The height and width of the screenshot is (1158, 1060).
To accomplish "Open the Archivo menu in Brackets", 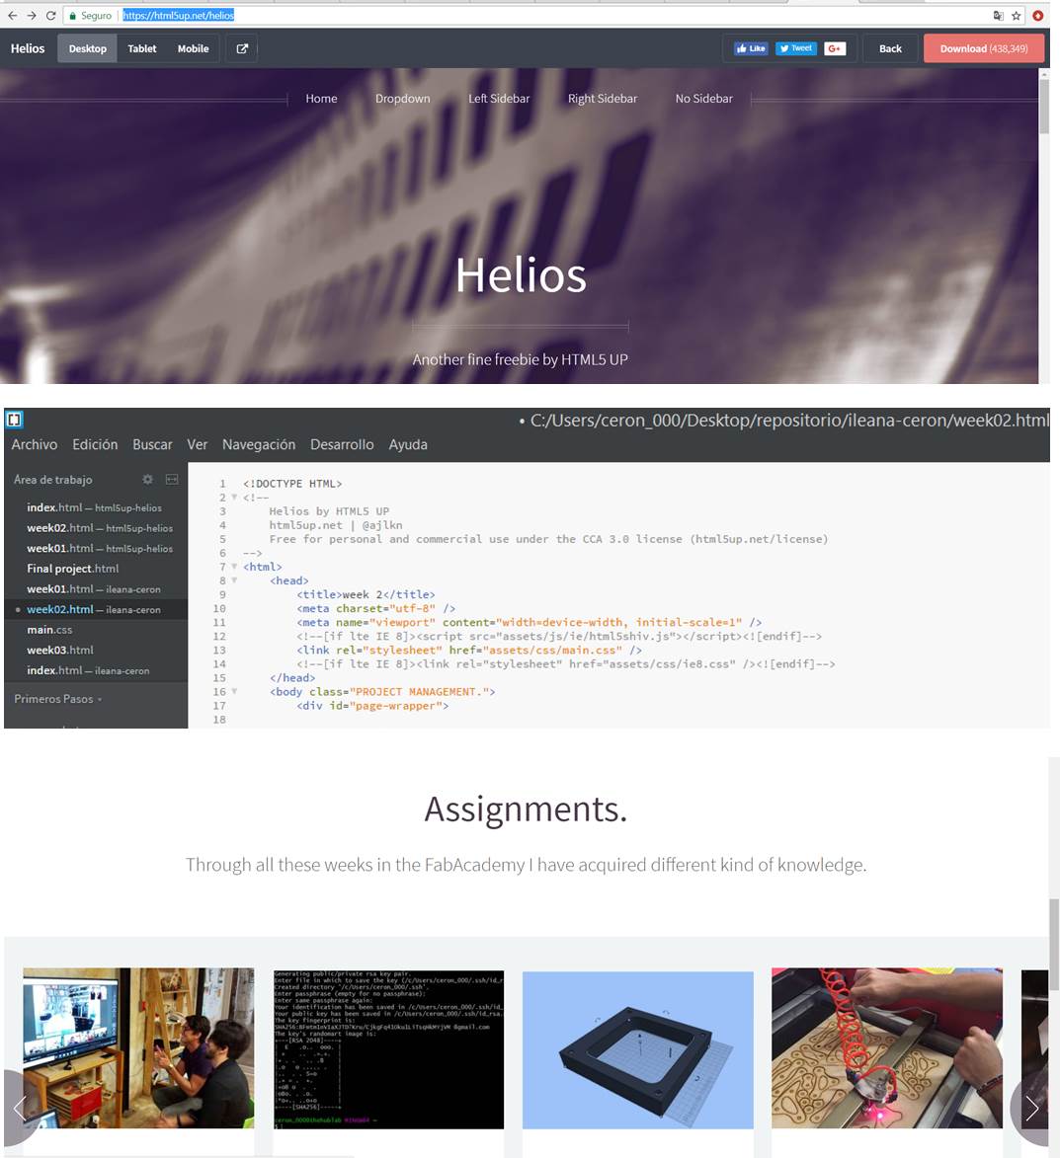I will (x=34, y=444).
